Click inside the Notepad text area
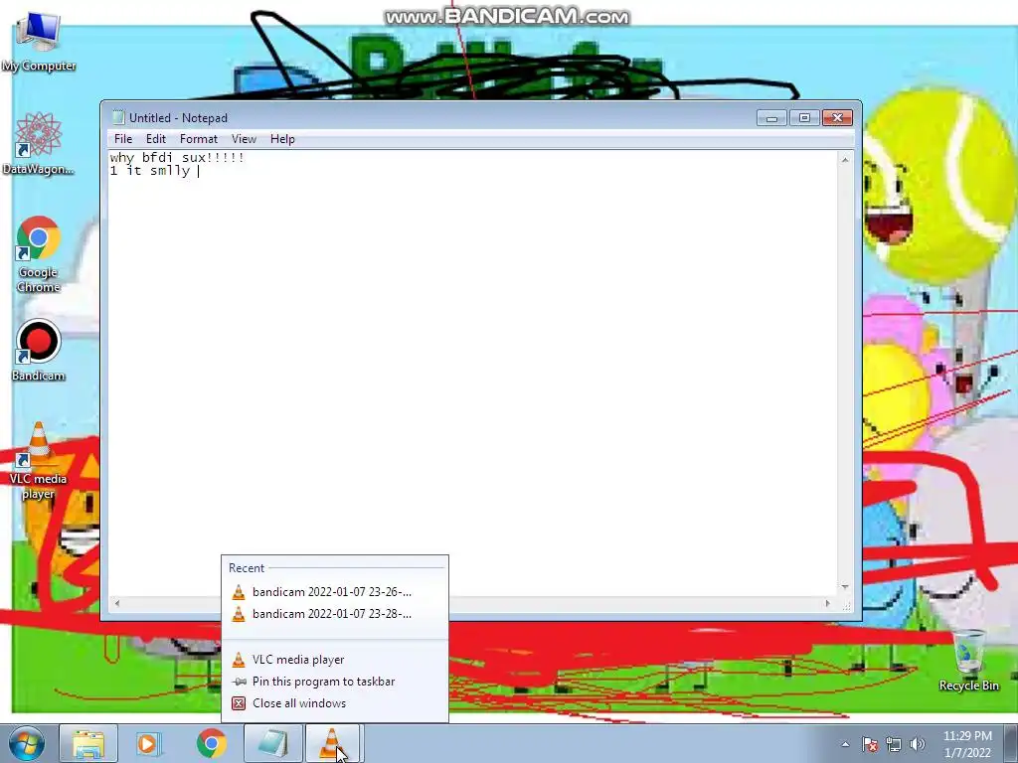The height and width of the screenshot is (763, 1018). coord(472,374)
